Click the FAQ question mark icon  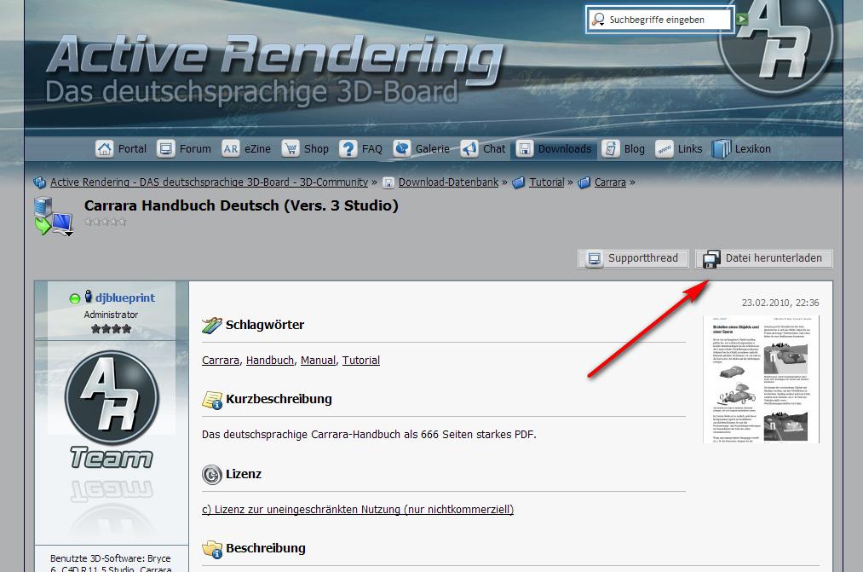point(348,148)
